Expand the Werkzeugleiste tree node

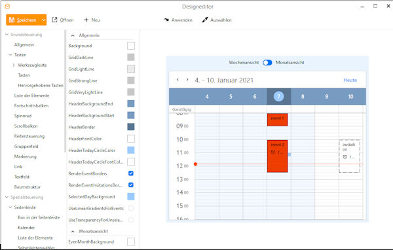tap(14, 65)
